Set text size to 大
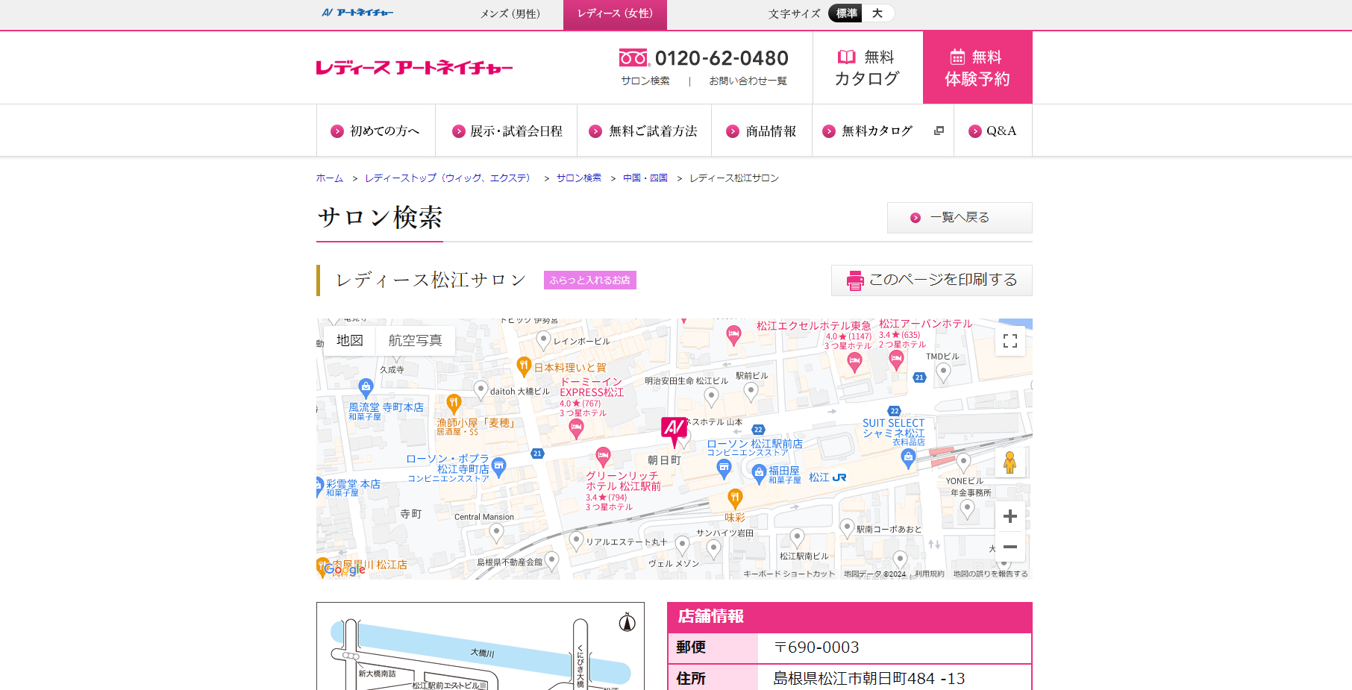 pos(877,13)
